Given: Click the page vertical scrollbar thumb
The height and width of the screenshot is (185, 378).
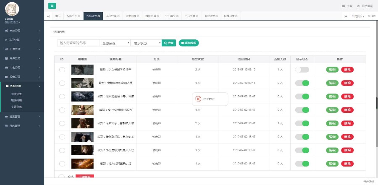Looking at the screenshot, I should coord(376,102).
